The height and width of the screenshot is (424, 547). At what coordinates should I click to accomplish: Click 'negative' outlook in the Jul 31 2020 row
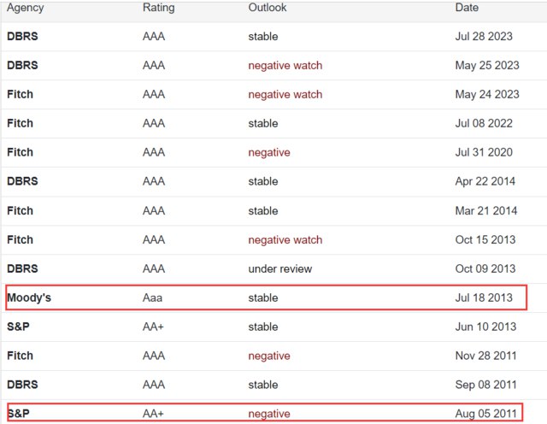point(268,152)
